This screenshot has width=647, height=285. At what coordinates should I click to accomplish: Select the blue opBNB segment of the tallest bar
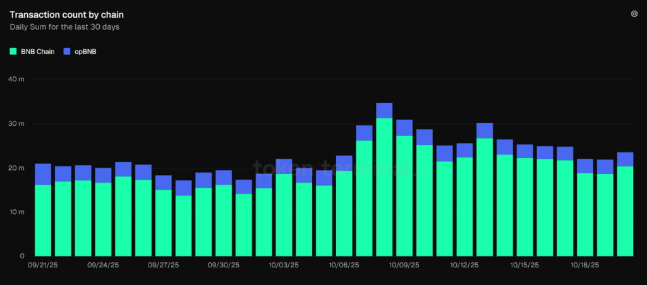click(x=384, y=111)
